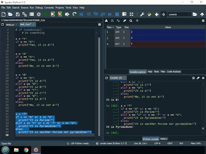The image size is (206, 154).
Task: Run the current cell icon
Action: point(53,14)
